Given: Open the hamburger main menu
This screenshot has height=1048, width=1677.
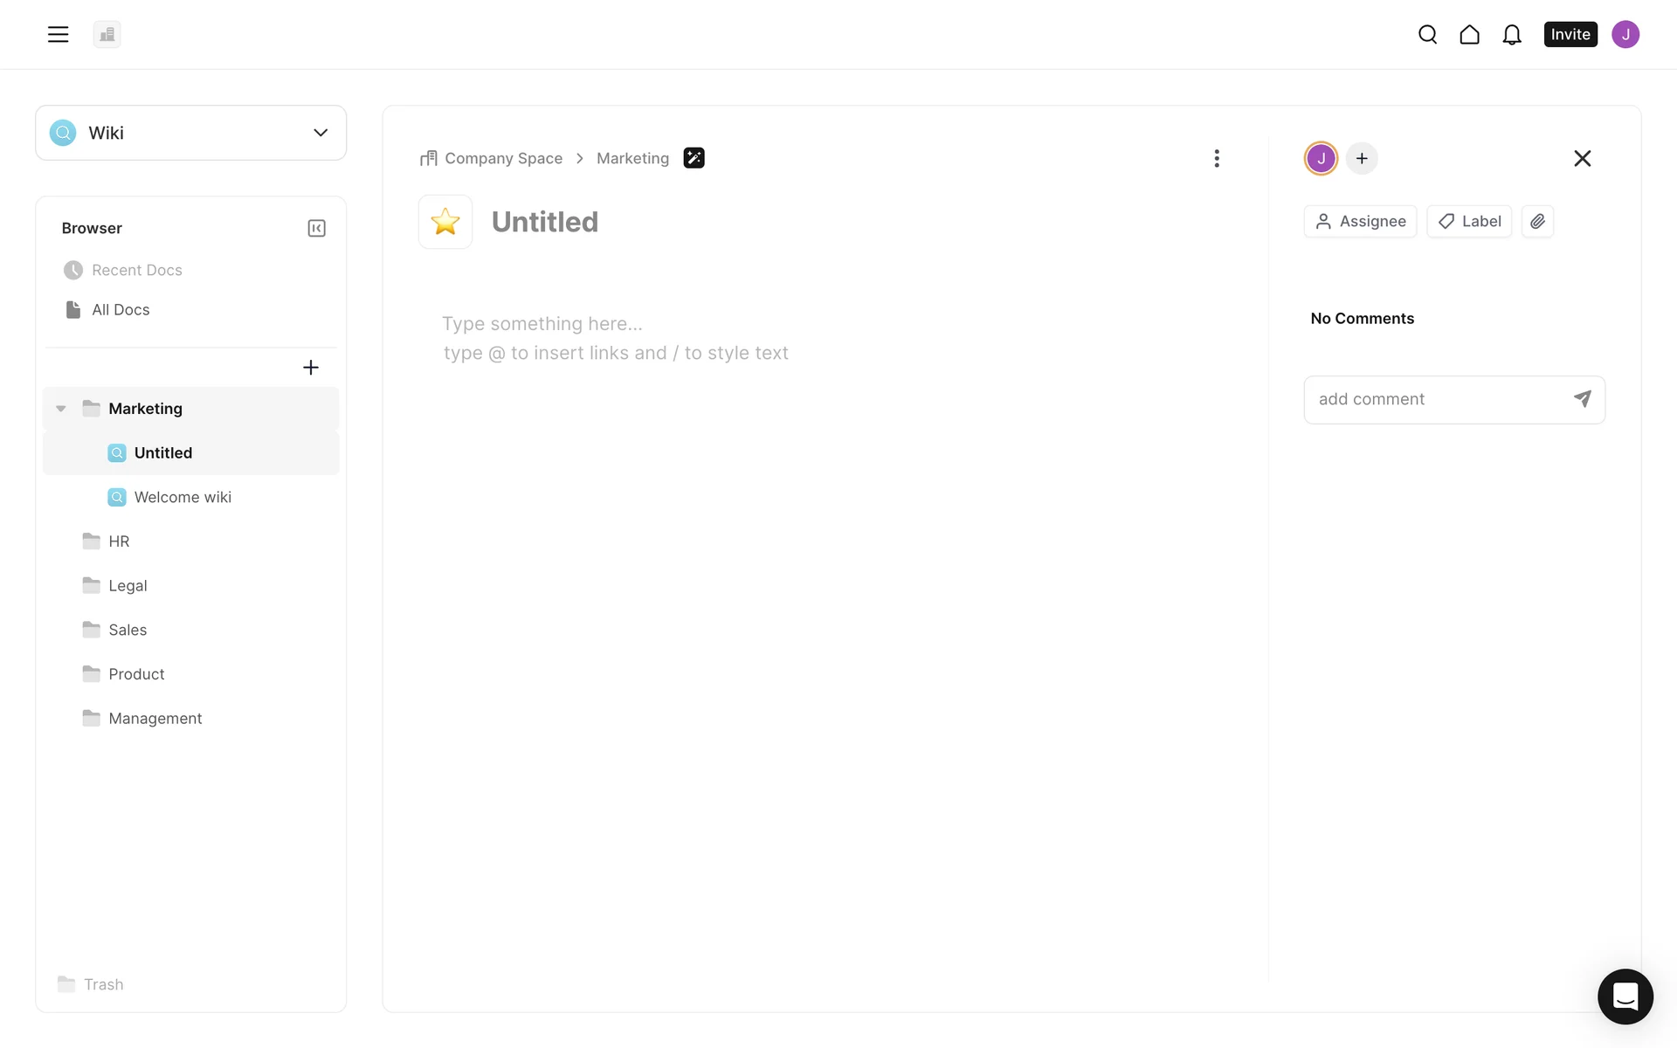Looking at the screenshot, I should click(x=58, y=34).
